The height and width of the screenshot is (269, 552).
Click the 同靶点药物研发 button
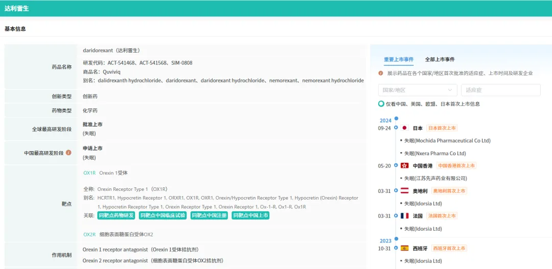coord(116,215)
